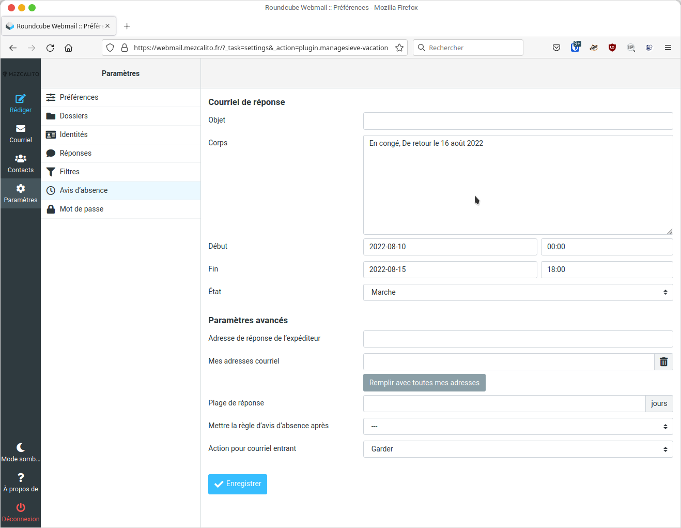Image resolution: width=681 pixels, height=528 pixels.
Task: Click the Fin date field
Action: coord(450,269)
